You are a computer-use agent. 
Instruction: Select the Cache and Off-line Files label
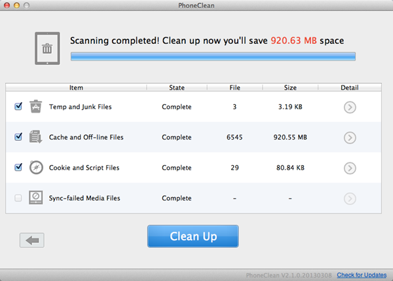tap(86, 137)
